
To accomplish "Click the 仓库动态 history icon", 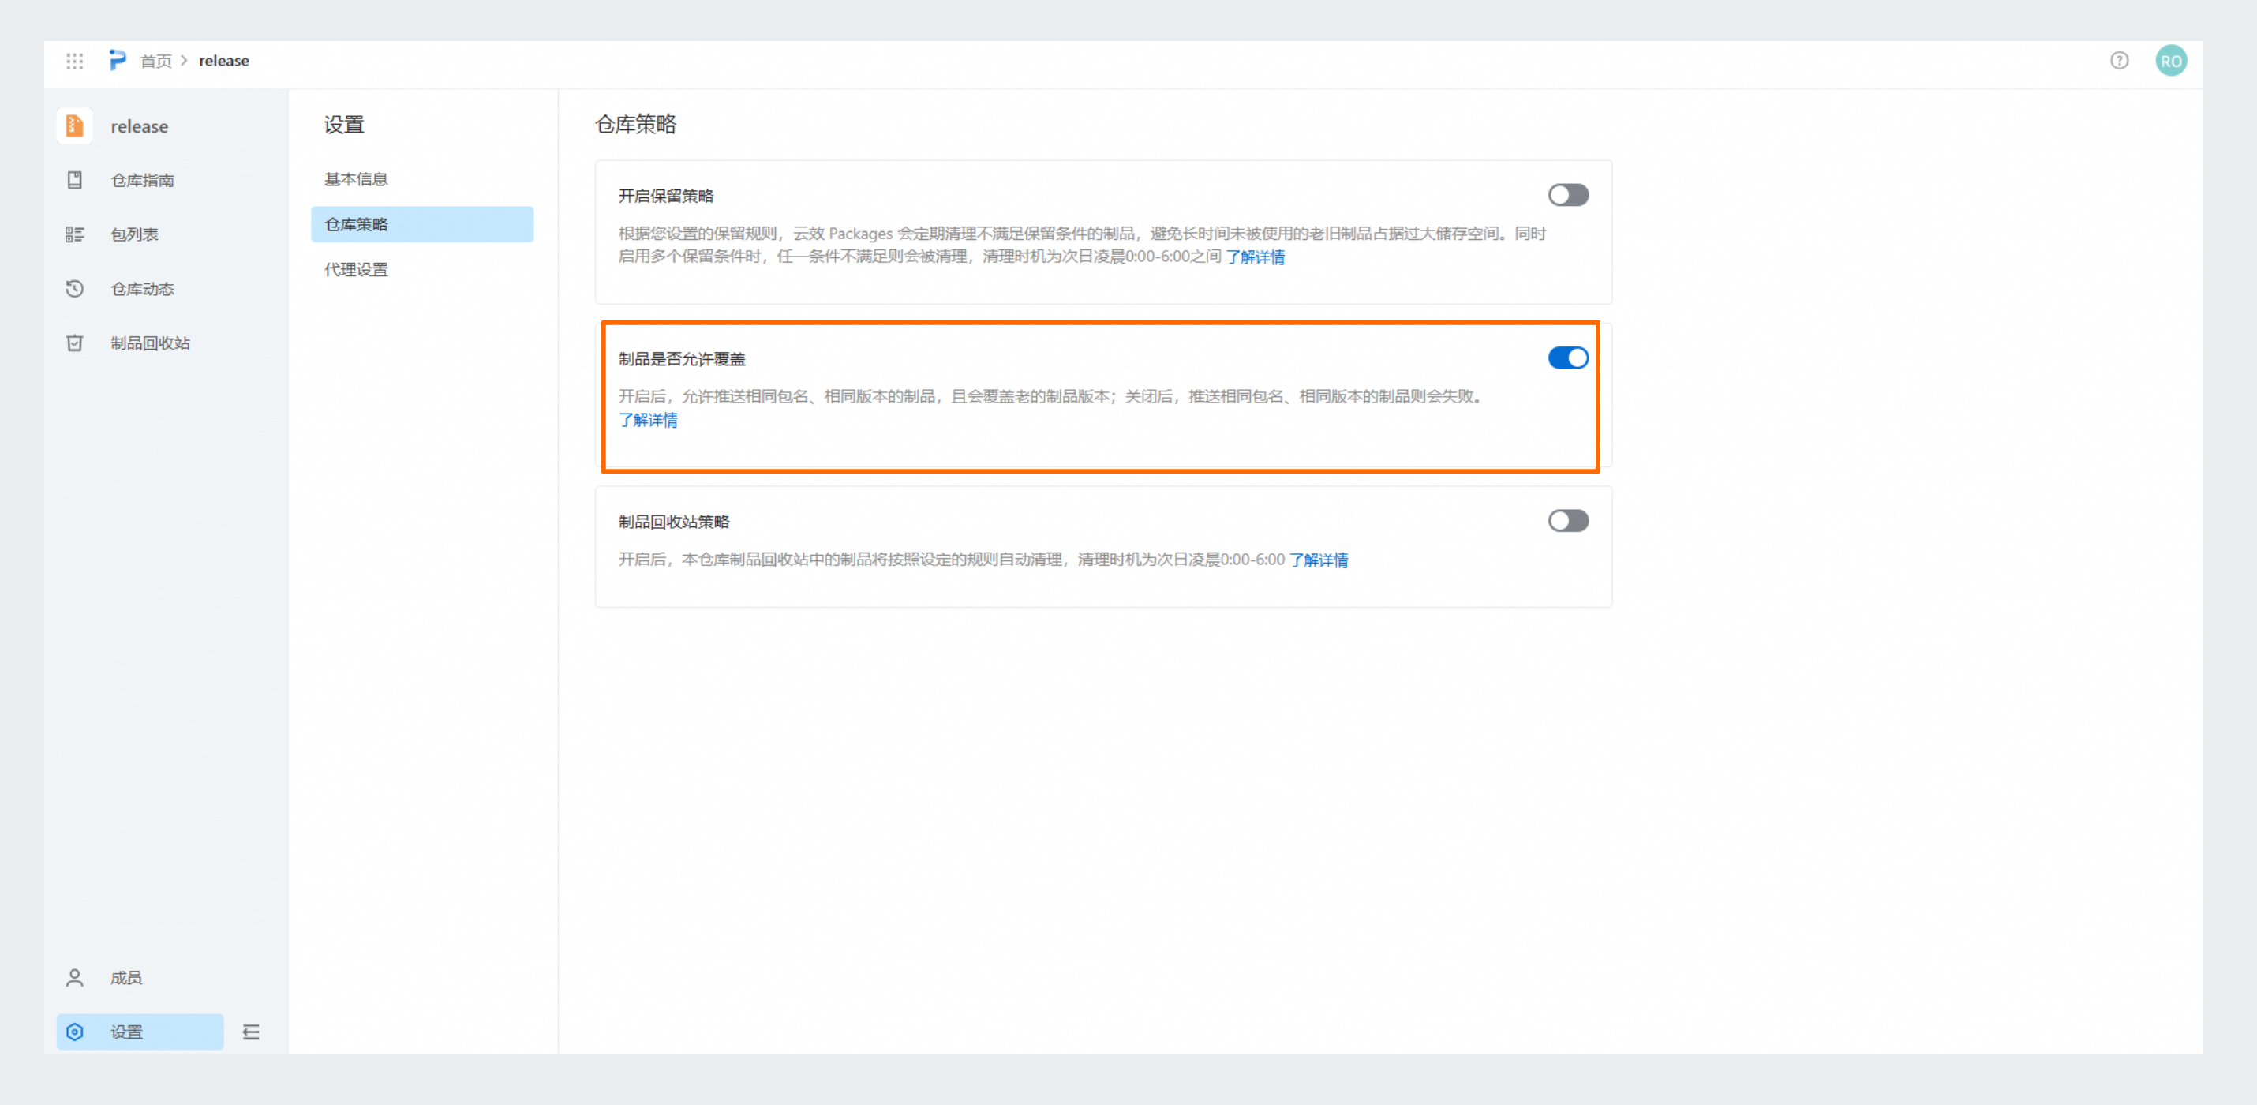I will (x=74, y=288).
